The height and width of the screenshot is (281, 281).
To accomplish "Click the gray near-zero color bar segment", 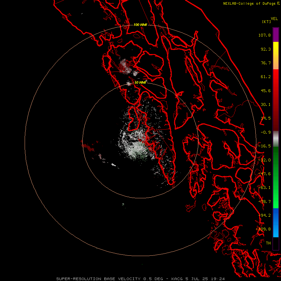I will (276, 139).
